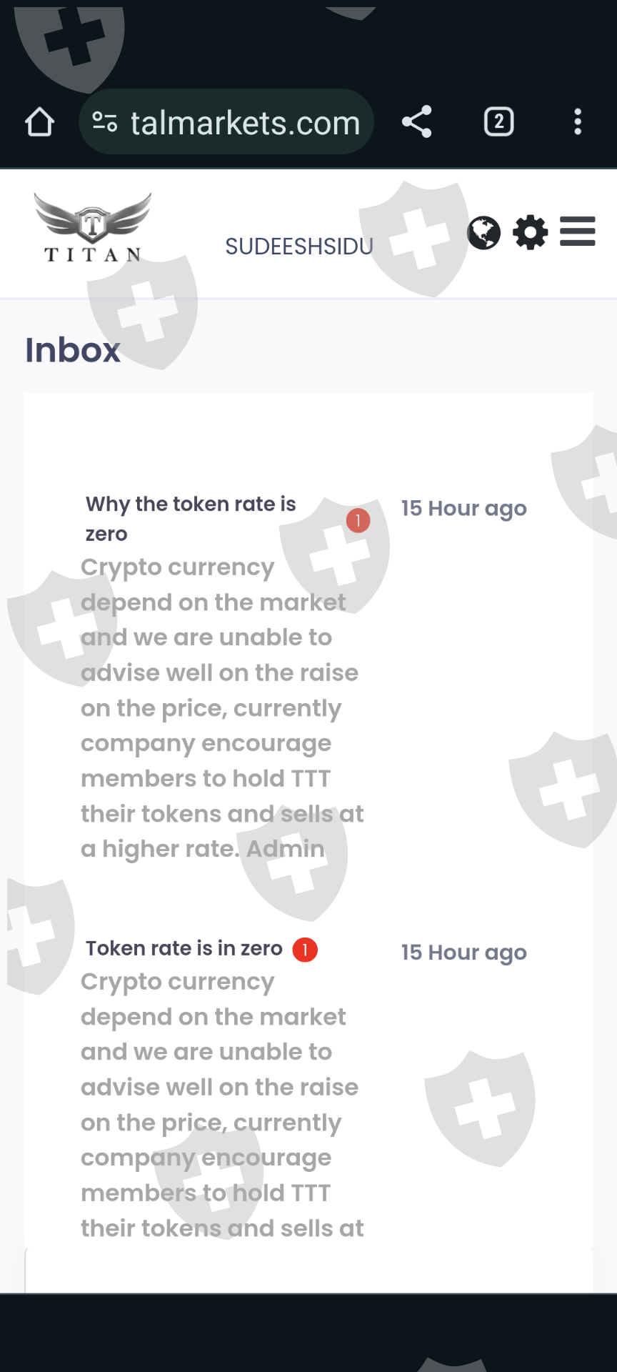Open browser three-dot overflow menu

pyautogui.click(x=578, y=122)
